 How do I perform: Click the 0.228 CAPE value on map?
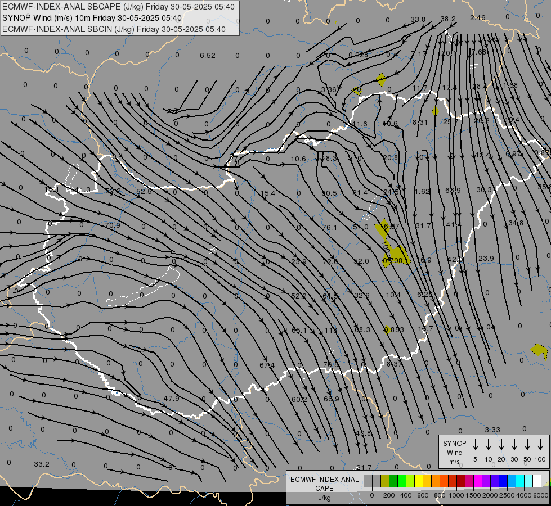click(358, 55)
